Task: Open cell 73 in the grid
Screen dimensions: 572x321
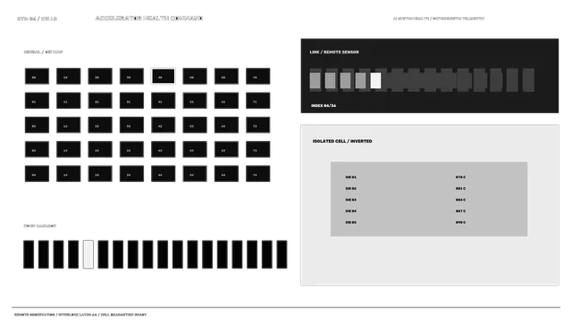Action: pyautogui.click(x=258, y=149)
